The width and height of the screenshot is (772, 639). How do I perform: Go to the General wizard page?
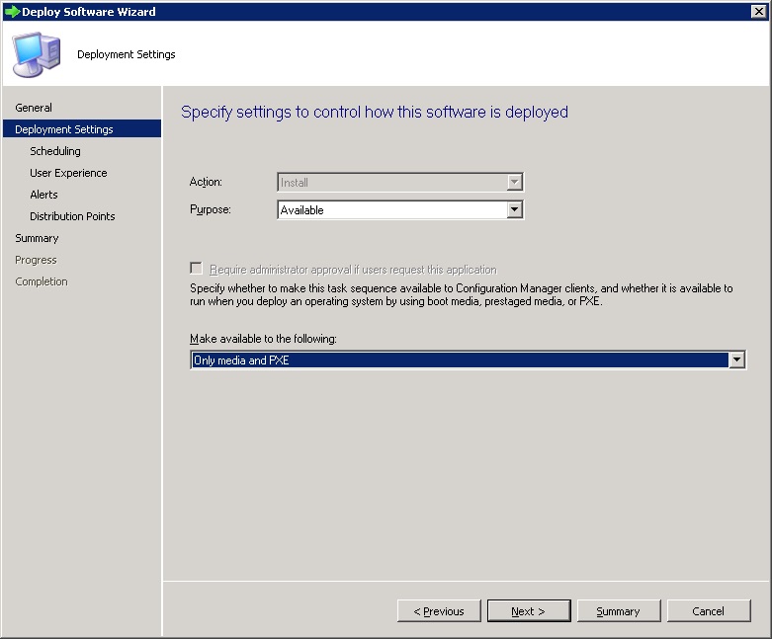(x=34, y=108)
